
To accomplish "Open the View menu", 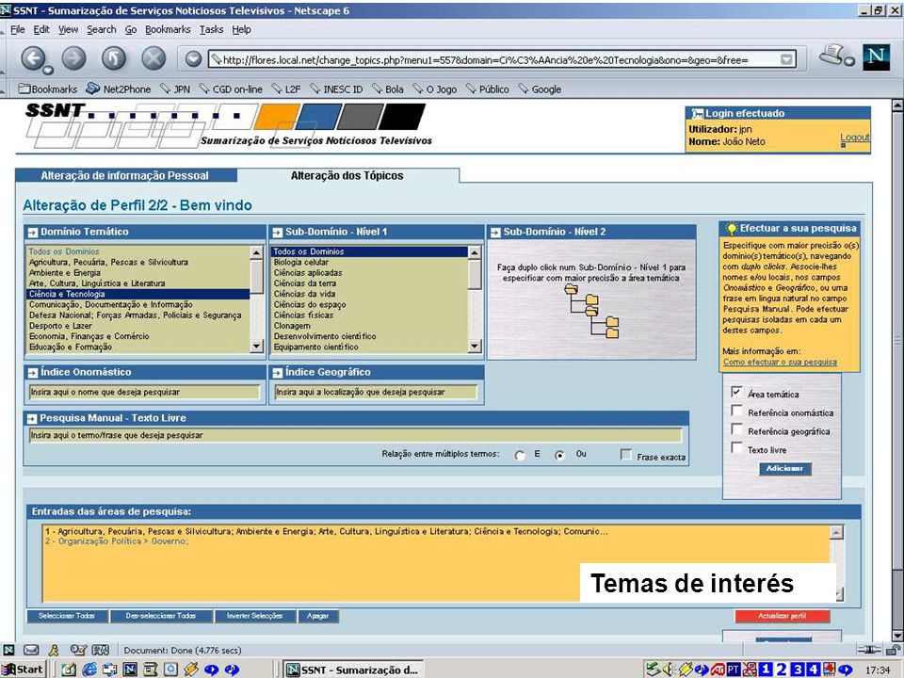I will point(68,29).
